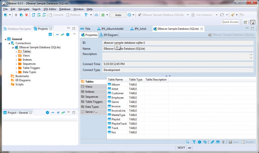259x153 pixels.
Task: Open the active schema dropdown
Action: click(x=204, y=15)
